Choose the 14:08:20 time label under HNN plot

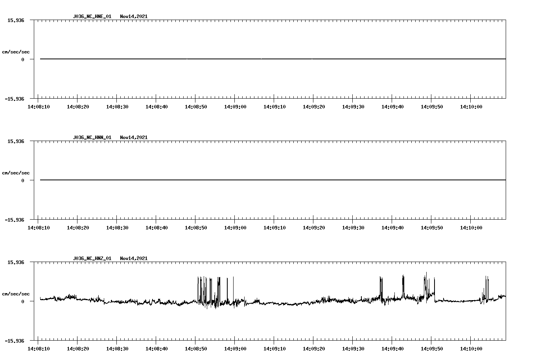78,228
